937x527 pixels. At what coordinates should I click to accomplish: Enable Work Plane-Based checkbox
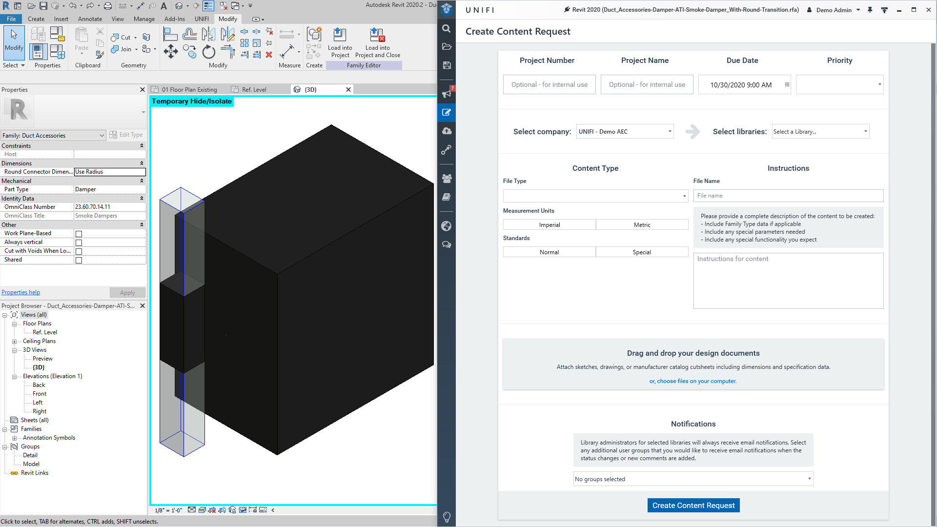point(79,234)
